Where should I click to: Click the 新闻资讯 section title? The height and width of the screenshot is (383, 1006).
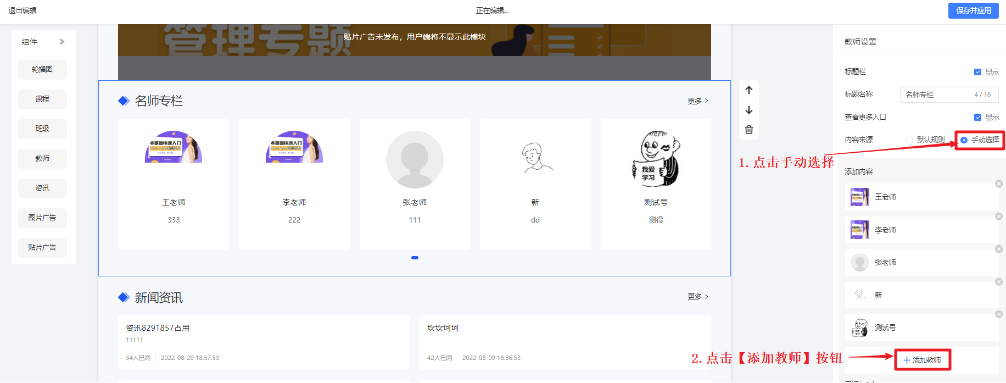click(x=159, y=298)
